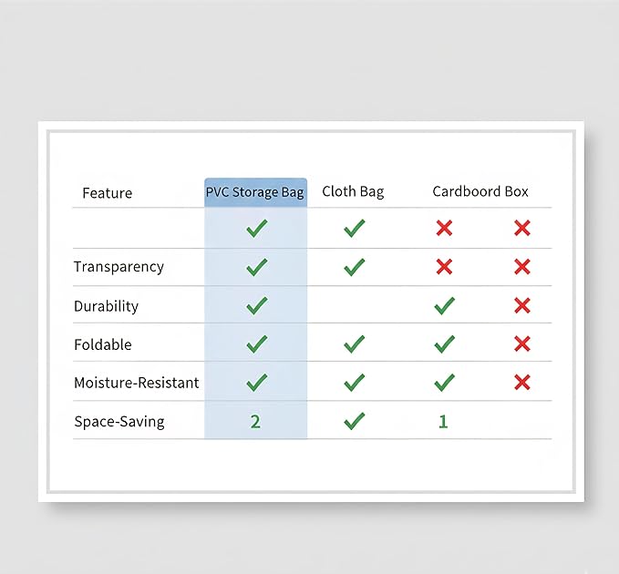This screenshot has width=619, height=574.
Task: Click red X in Moisture-Resistant row
Action: pos(522,383)
